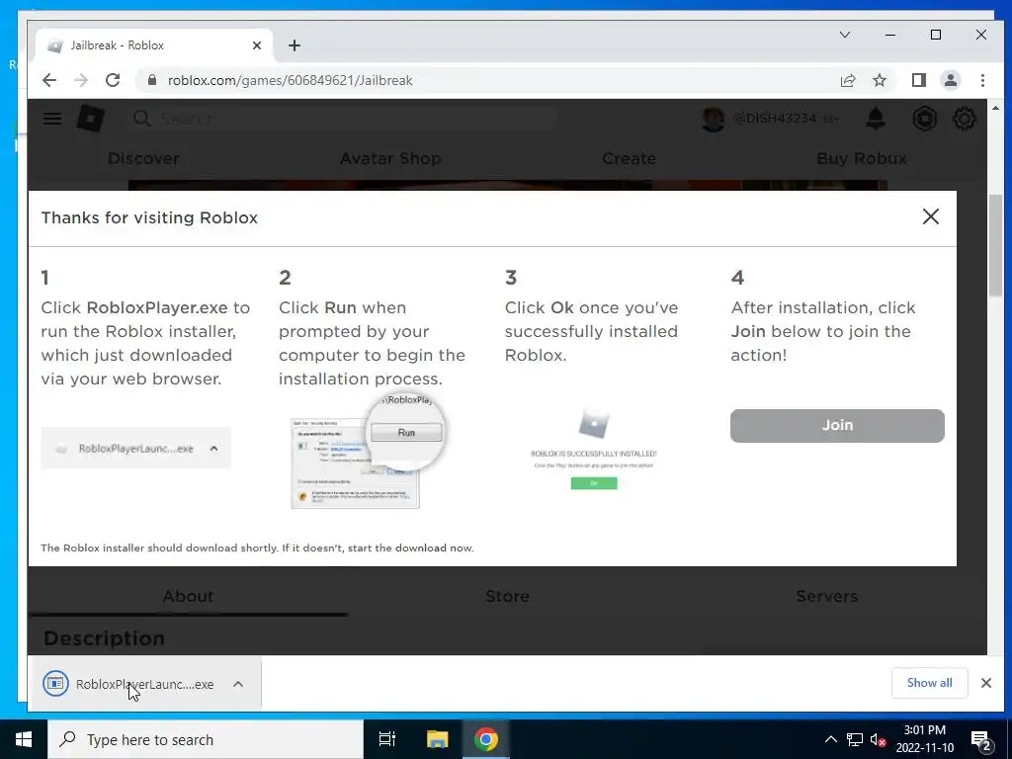1012x759 pixels.
Task: Click the page vertical scrollbar thumb
Action: tap(995, 245)
